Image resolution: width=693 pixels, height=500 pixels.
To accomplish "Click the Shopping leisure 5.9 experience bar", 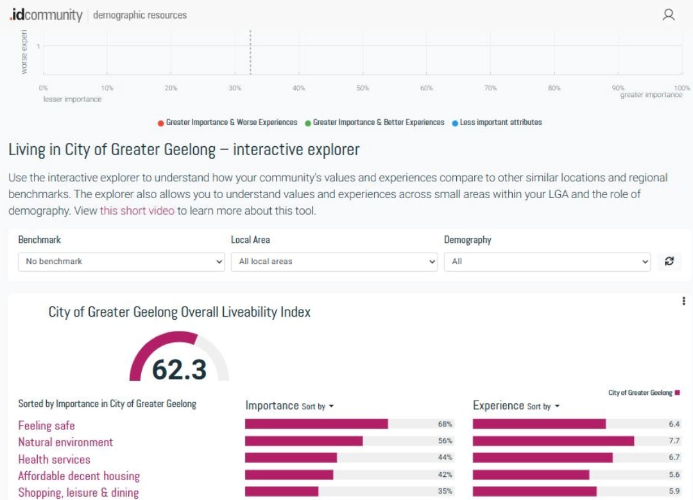I will pos(535,491).
